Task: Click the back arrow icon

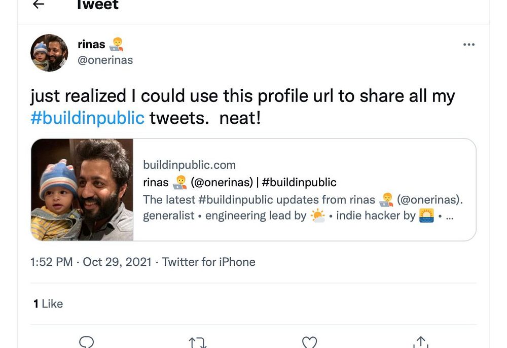Action: (38, 5)
